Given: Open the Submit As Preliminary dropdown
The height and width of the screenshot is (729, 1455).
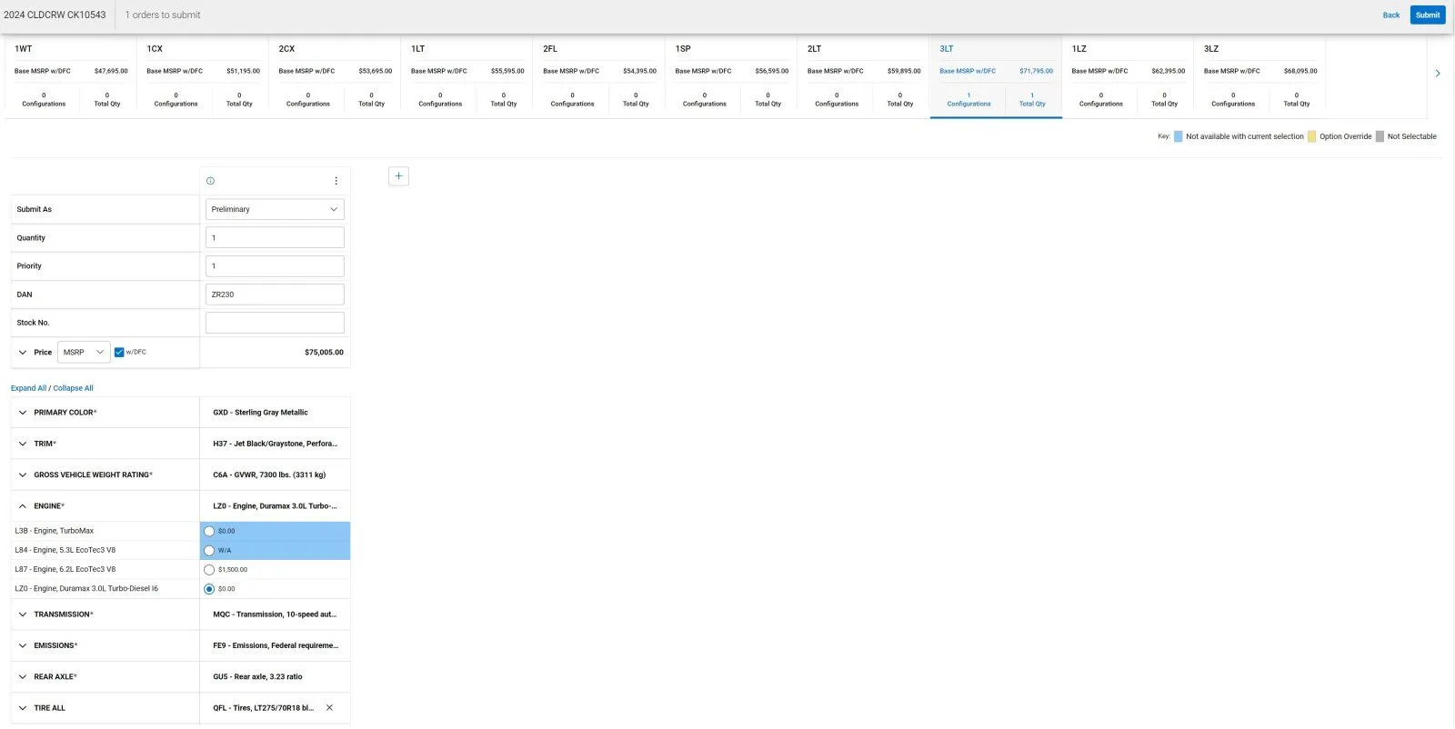Looking at the screenshot, I should coord(275,210).
